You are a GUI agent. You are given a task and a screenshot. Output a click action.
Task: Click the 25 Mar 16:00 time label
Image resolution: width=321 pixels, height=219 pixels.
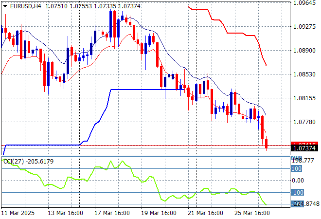252,213
